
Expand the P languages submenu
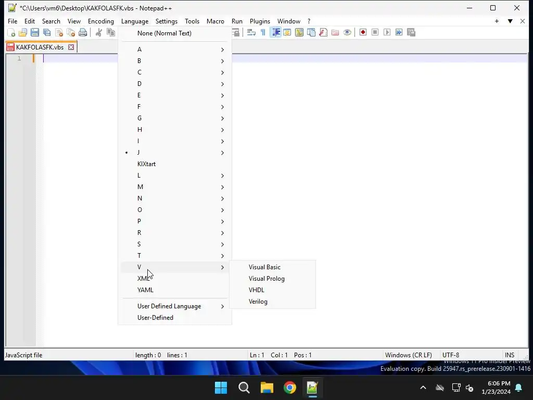pyautogui.click(x=175, y=221)
